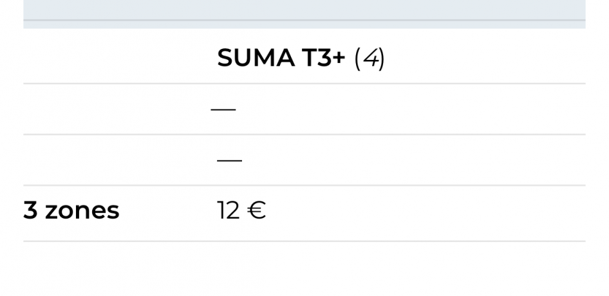
Task: Click the empty space right of the SUMA T3+ (4) header
Action: (483, 59)
